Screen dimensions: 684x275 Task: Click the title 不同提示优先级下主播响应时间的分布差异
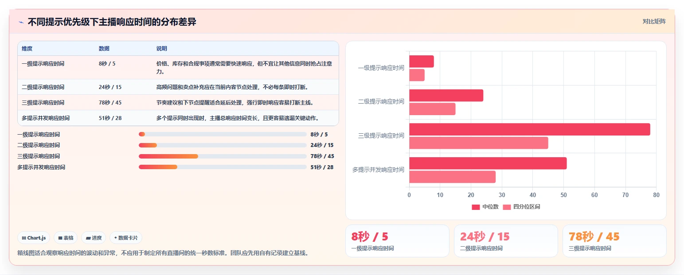[112, 22]
